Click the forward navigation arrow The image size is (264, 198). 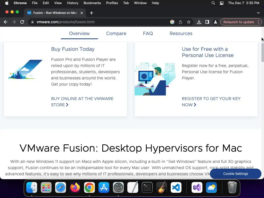pyautogui.click(x=14, y=22)
